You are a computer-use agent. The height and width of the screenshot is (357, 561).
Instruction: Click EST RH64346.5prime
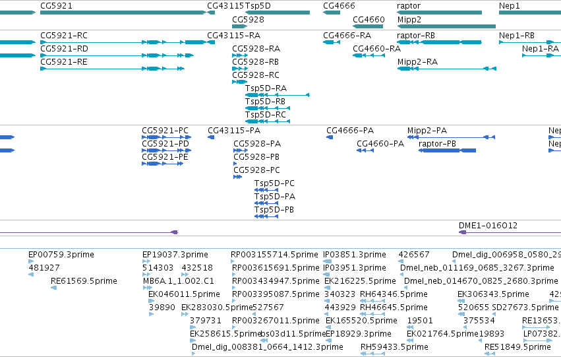tap(372, 301)
